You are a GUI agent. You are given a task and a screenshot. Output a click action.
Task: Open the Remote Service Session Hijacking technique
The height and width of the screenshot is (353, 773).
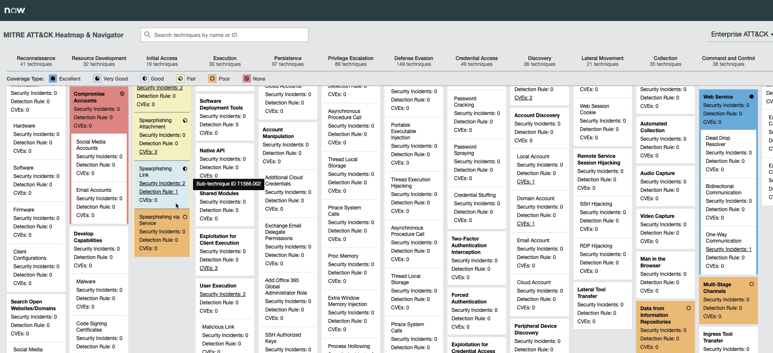(598, 160)
